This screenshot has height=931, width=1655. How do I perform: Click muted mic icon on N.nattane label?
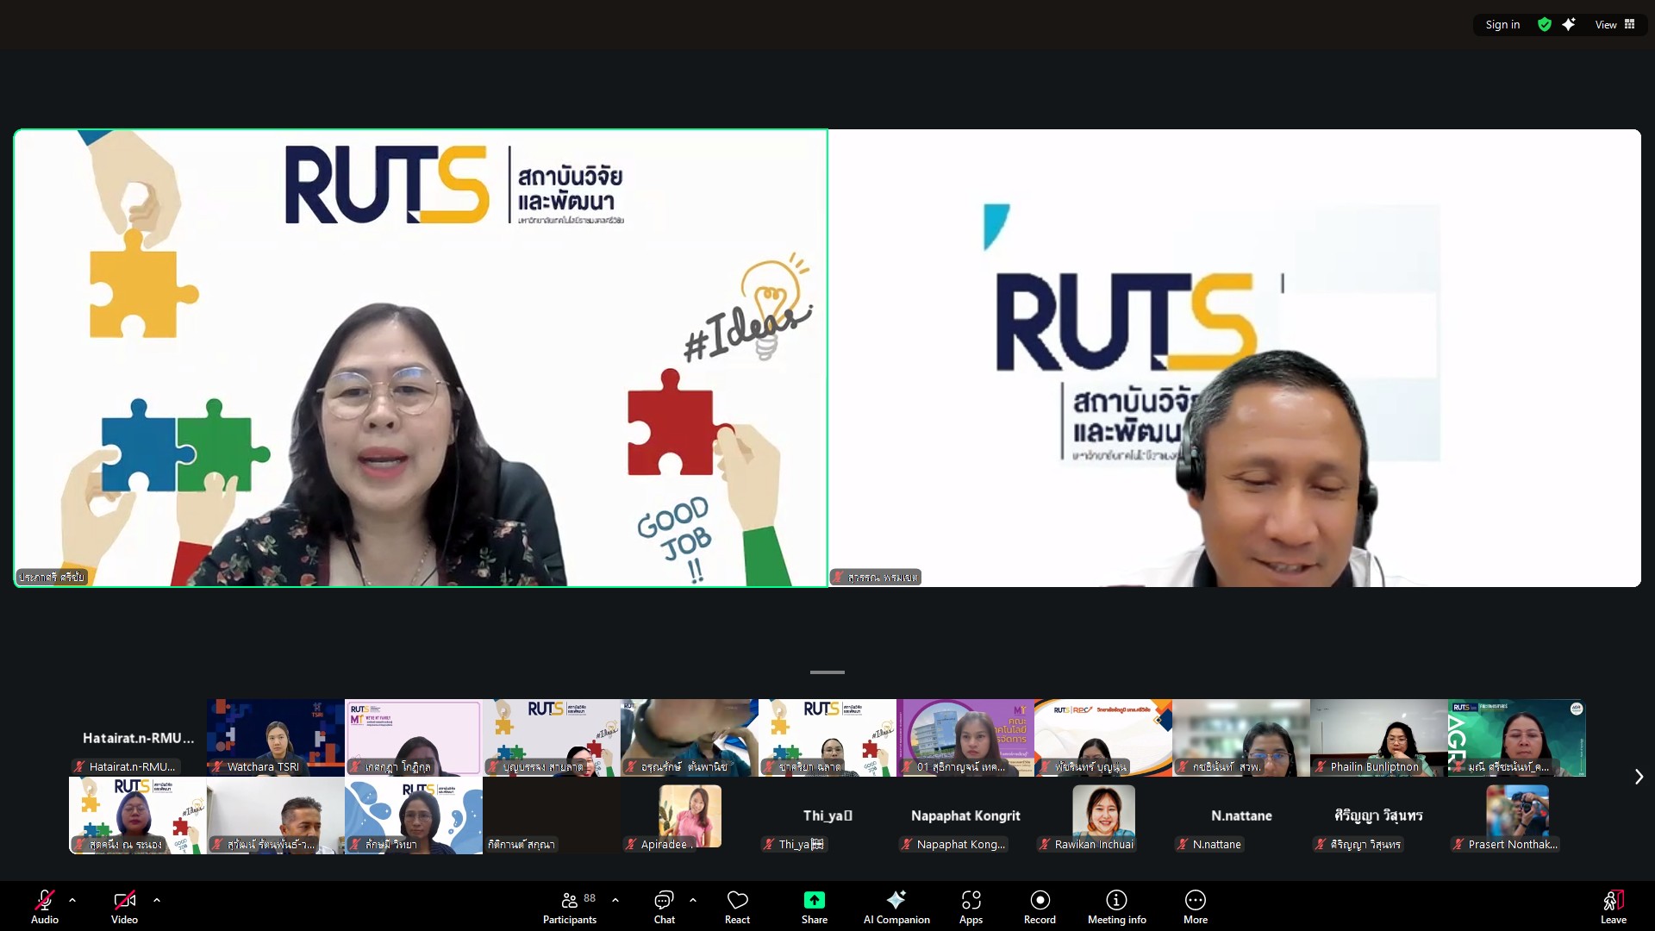coord(1183,844)
